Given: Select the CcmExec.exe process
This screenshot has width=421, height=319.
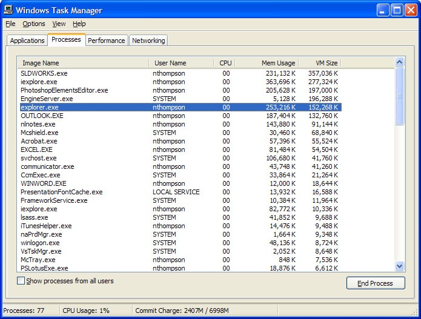Looking at the screenshot, I should click(x=181, y=175).
